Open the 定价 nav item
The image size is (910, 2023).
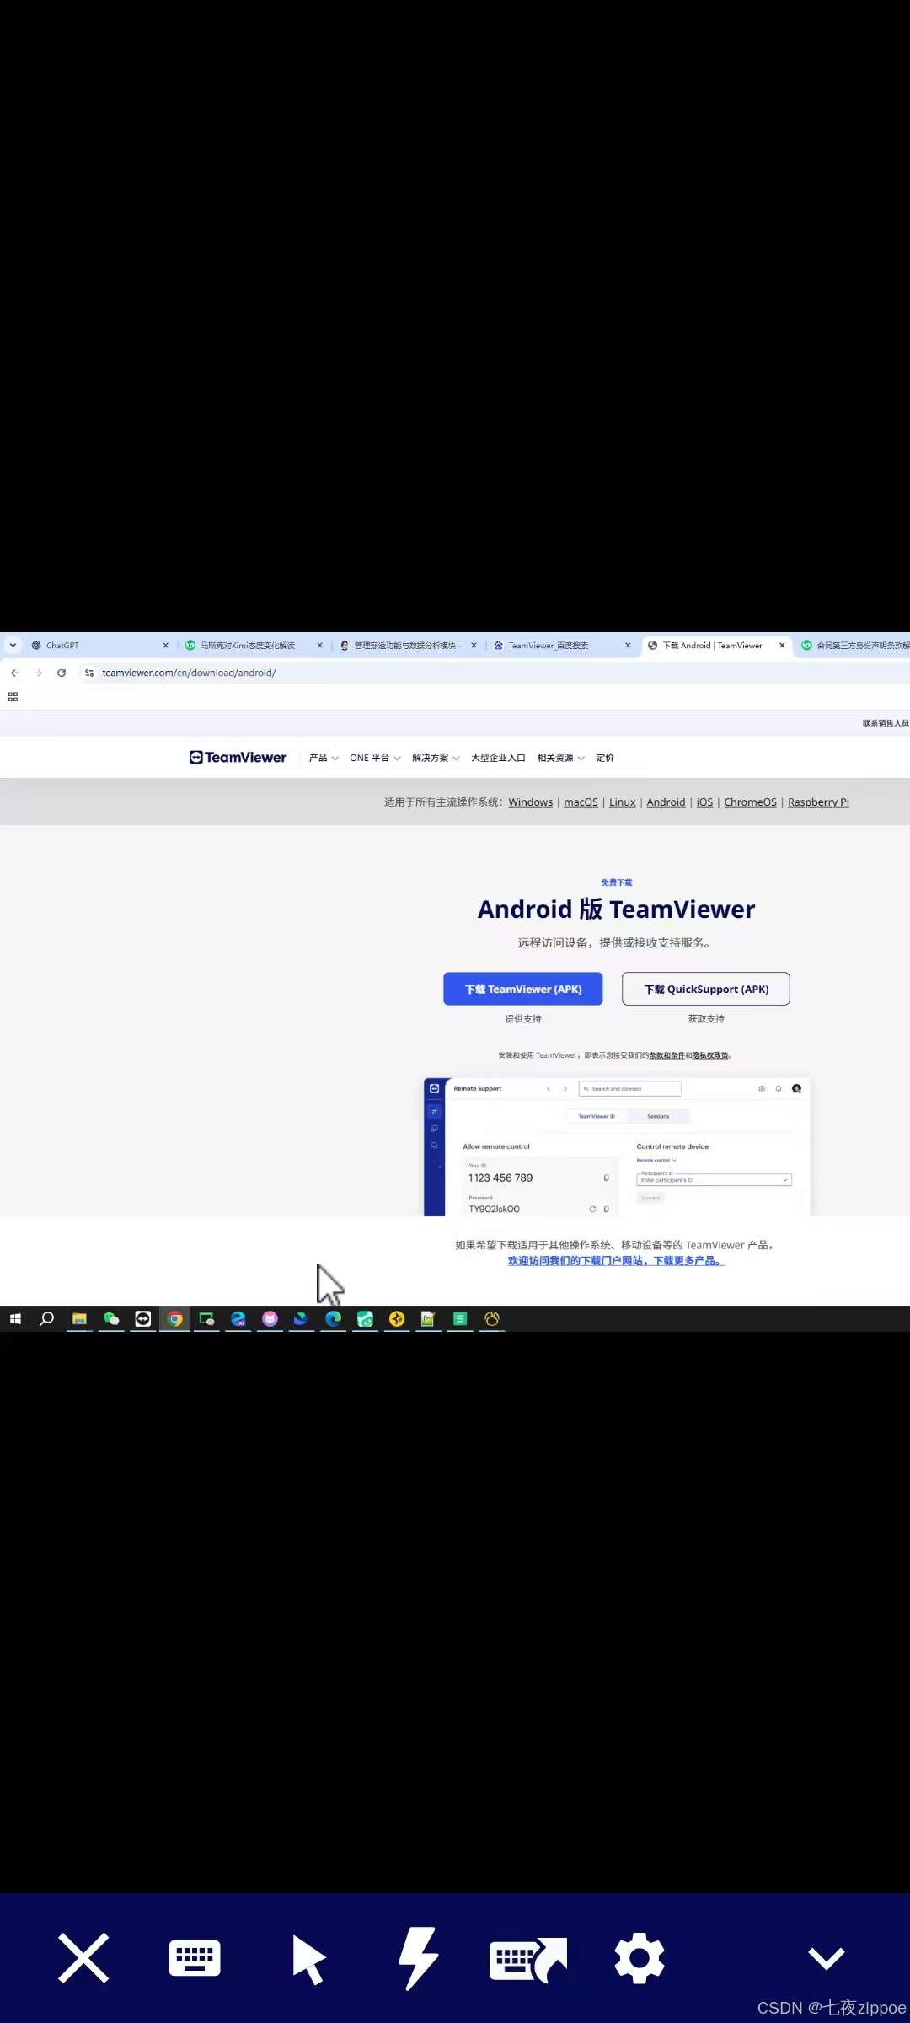[x=605, y=758]
